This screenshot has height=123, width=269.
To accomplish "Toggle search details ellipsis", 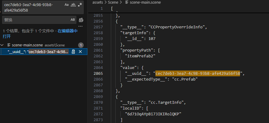I will point(81,27).
